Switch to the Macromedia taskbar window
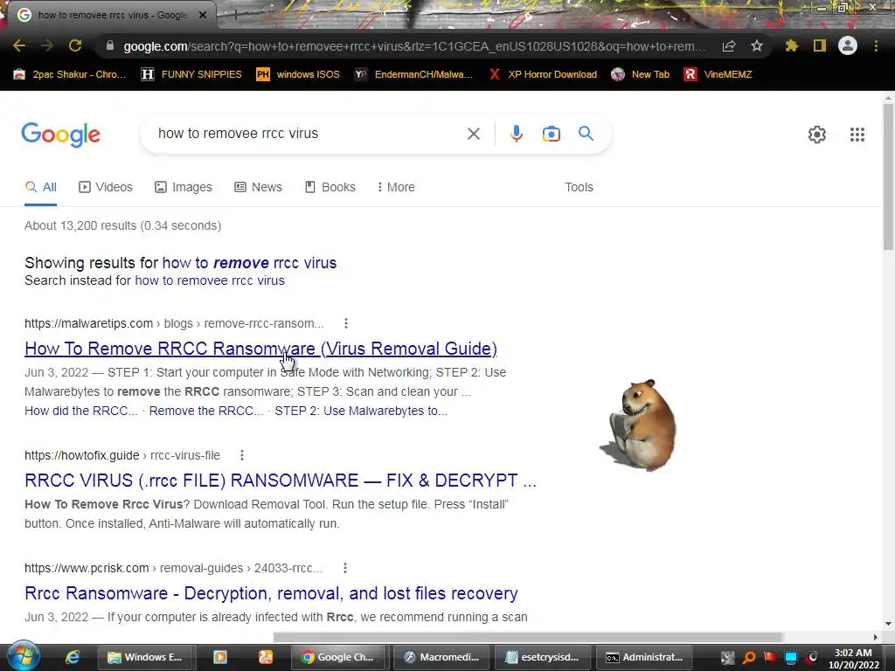895x671 pixels. [x=440, y=657]
